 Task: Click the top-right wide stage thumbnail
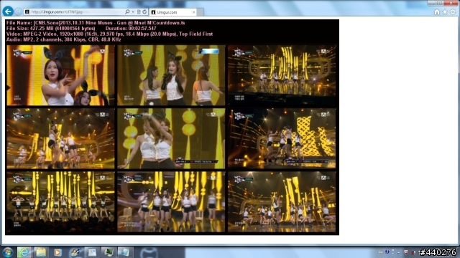[x=282, y=75]
